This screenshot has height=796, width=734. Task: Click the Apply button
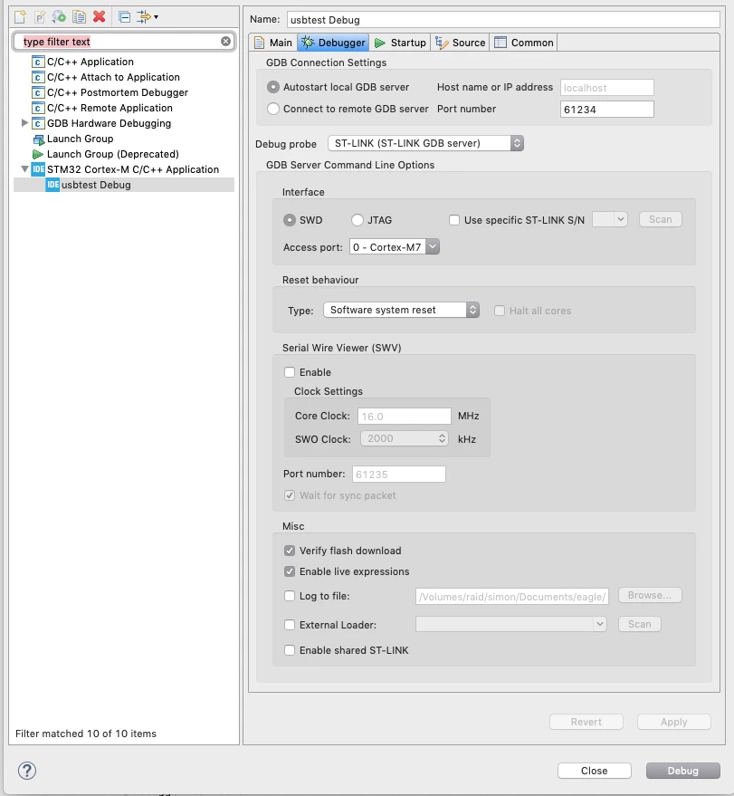coord(673,722)
